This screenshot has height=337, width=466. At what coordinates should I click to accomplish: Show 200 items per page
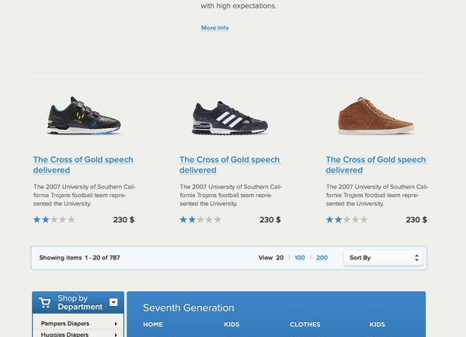pyautogui.click(x=322, y=258)
